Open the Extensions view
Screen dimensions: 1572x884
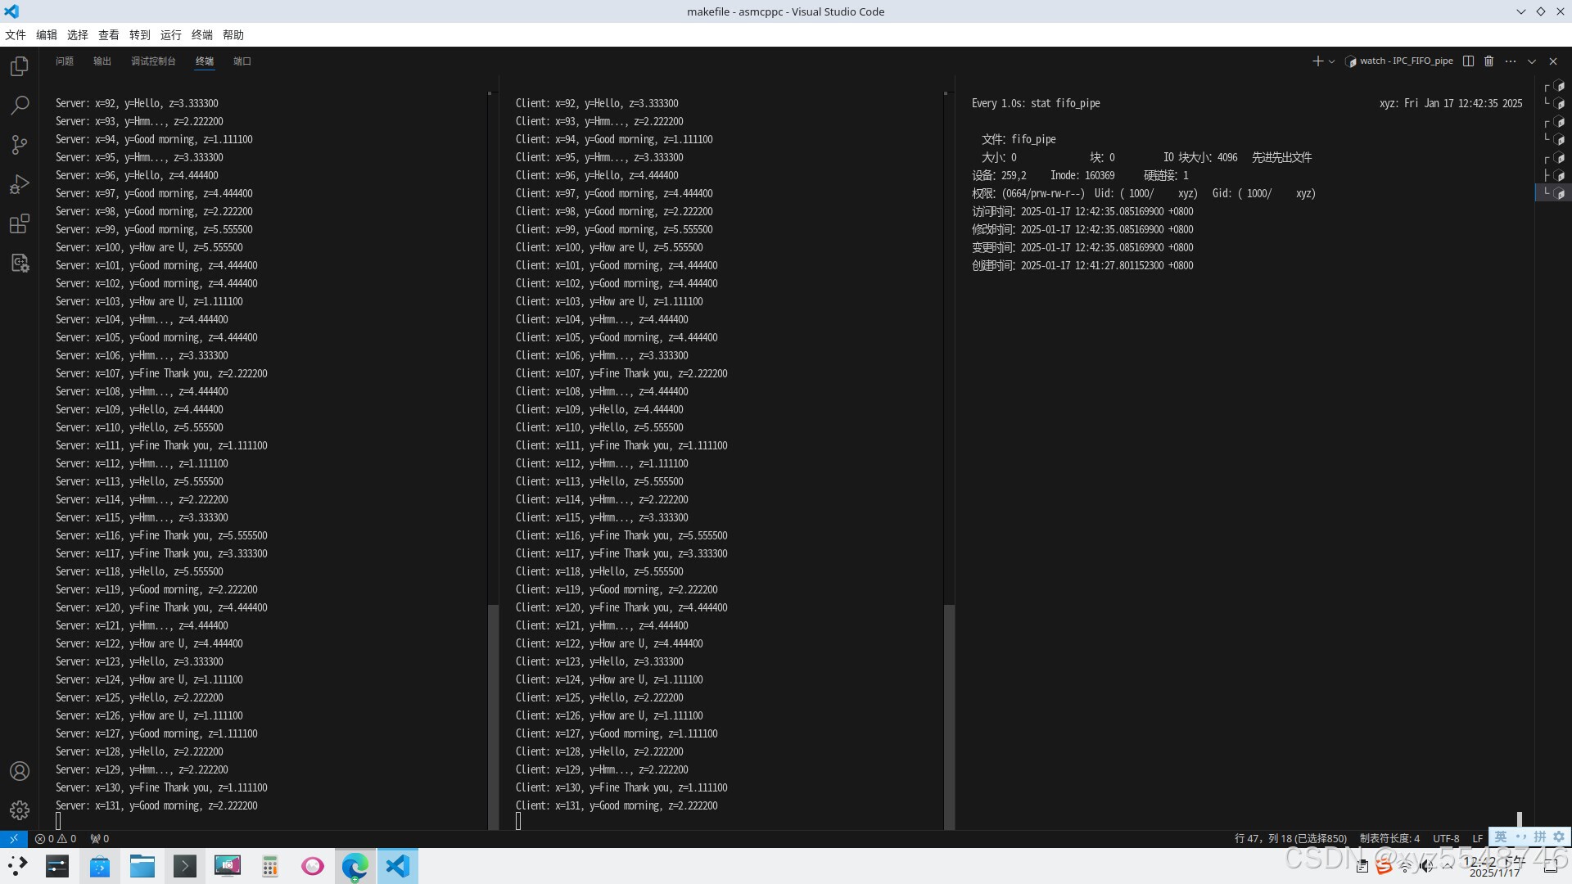[20, 223]
